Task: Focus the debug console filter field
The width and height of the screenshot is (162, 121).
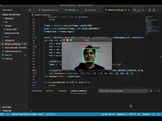Action: point(123,91)
